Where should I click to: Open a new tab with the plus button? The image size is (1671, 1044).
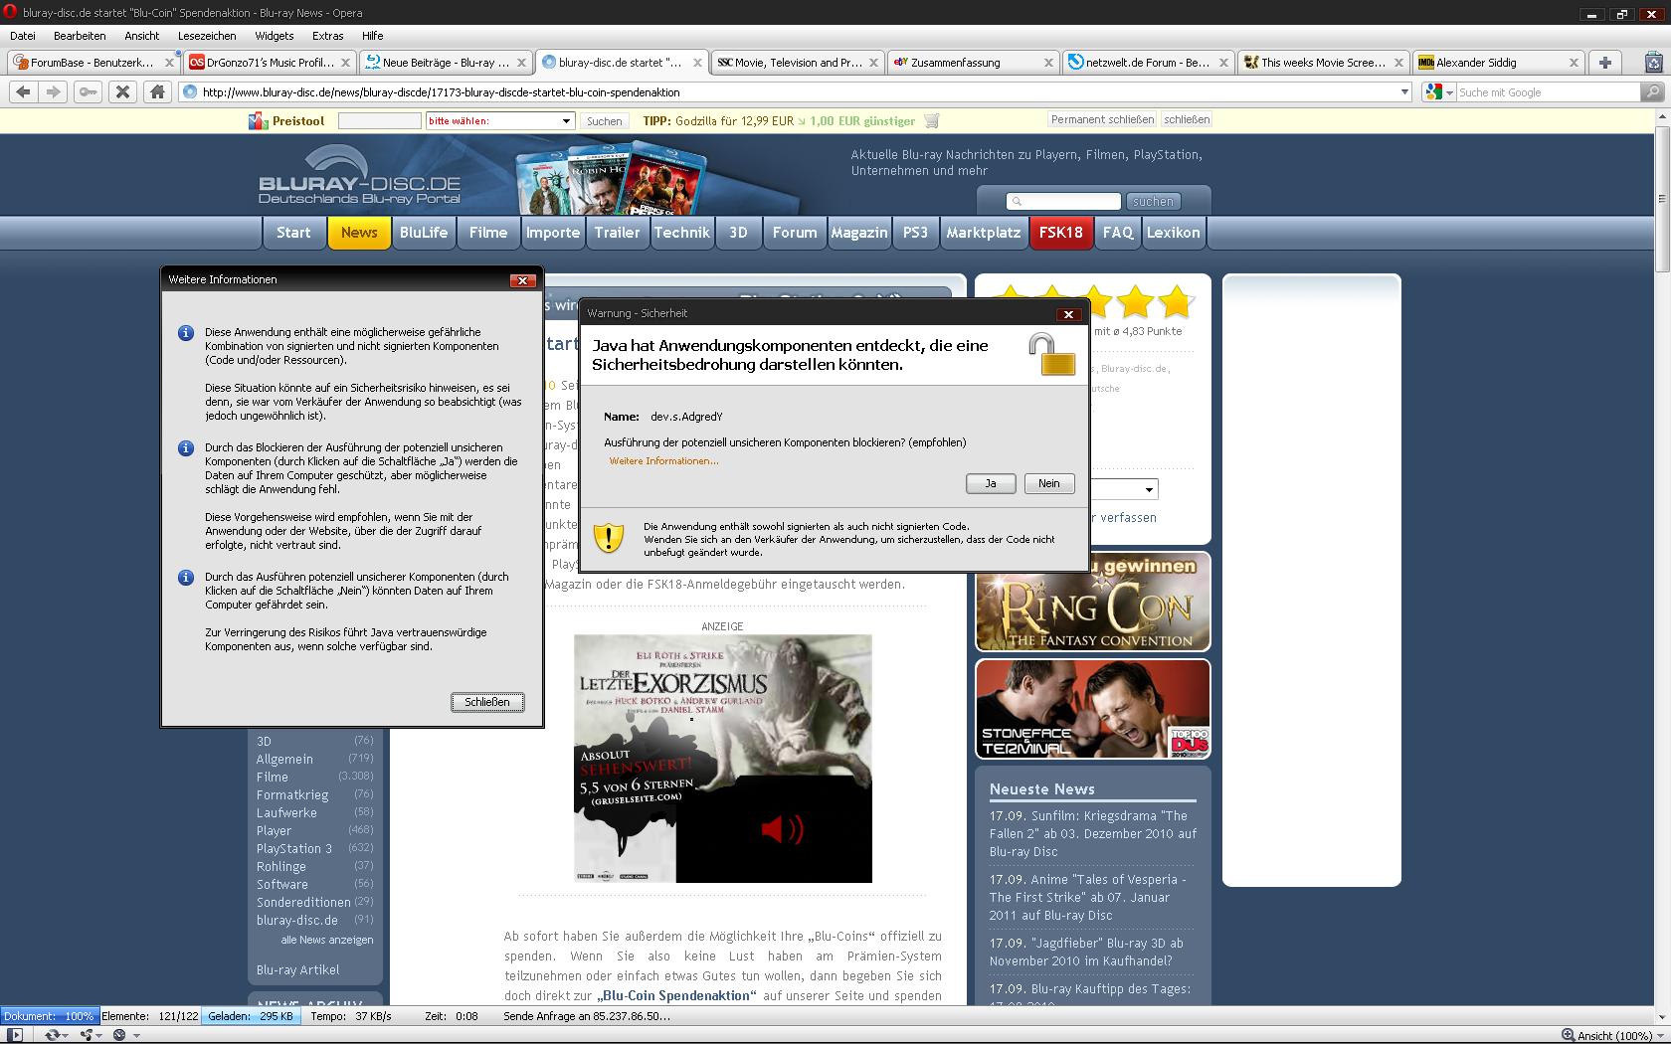(x=1604, y=62)
